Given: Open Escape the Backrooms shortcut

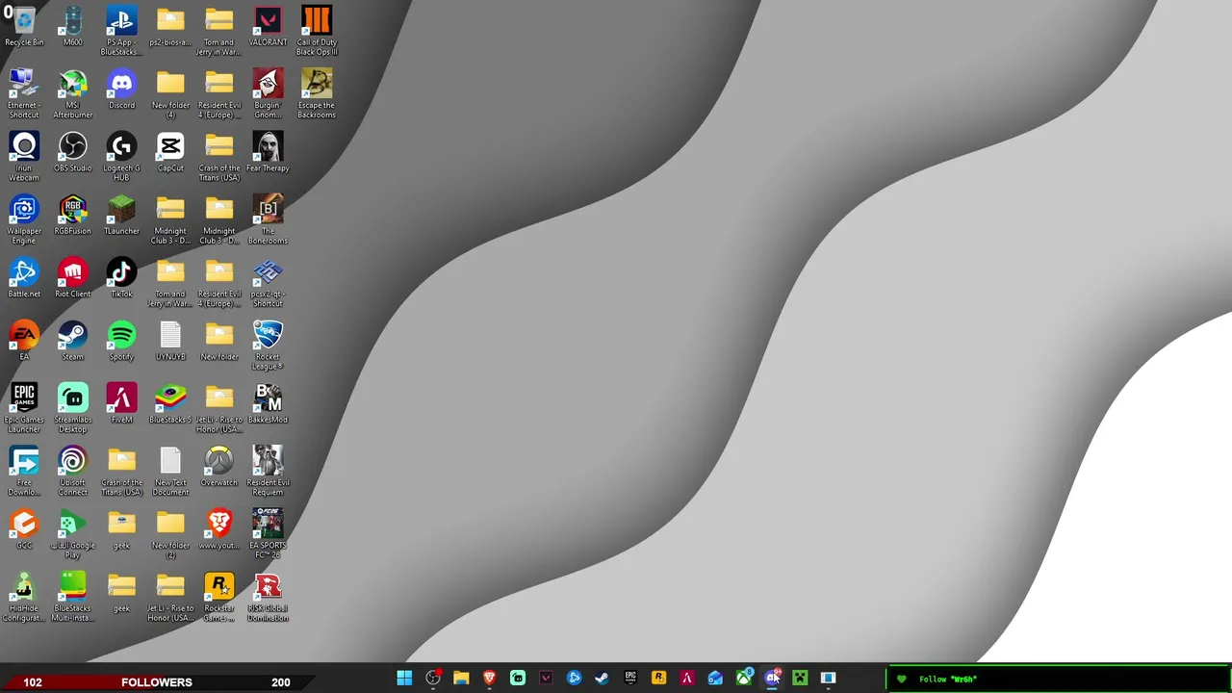Looking at the screenshot, I should (x=317, y=94).
